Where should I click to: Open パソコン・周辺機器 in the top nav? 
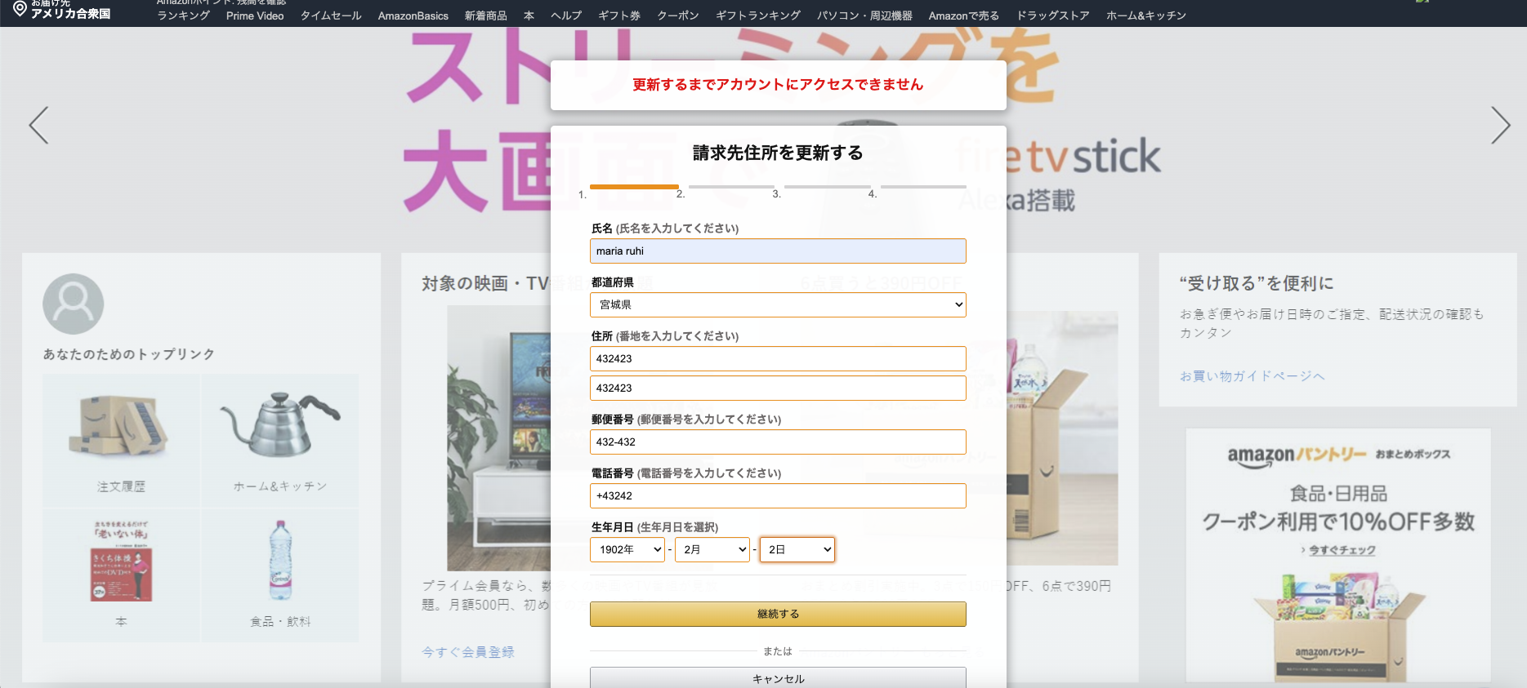[x=864, y=16]
